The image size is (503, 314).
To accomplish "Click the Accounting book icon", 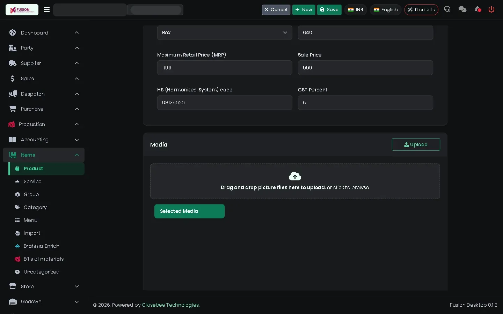I will 13,140.
